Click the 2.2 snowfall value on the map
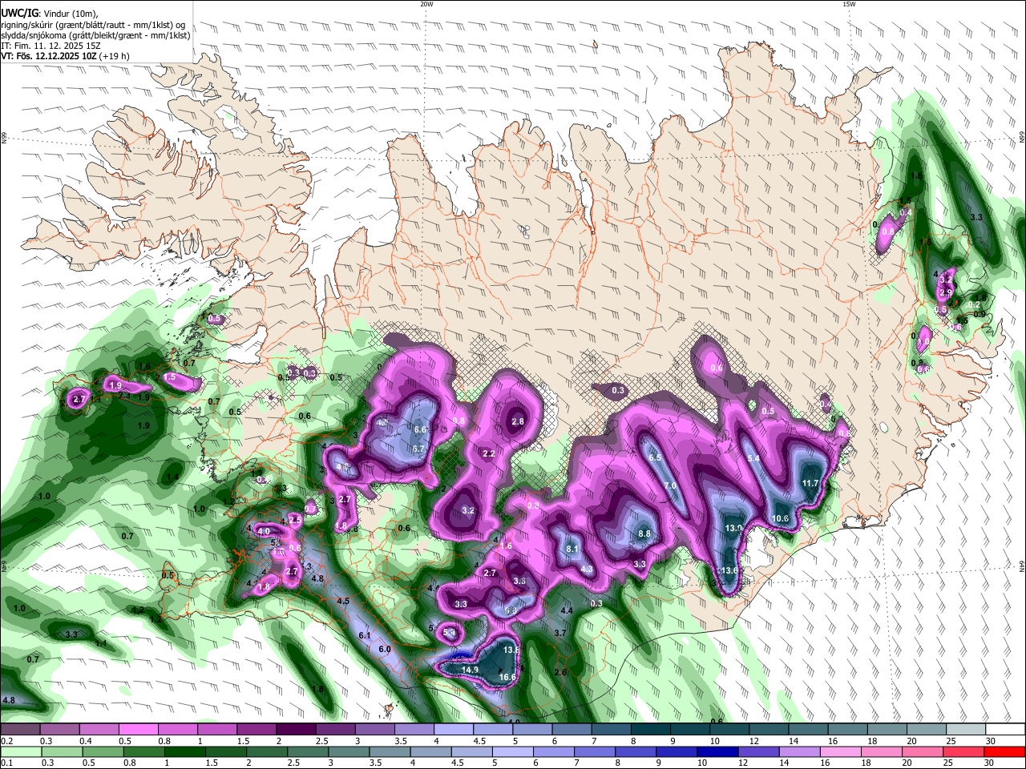 click(489, 453)
